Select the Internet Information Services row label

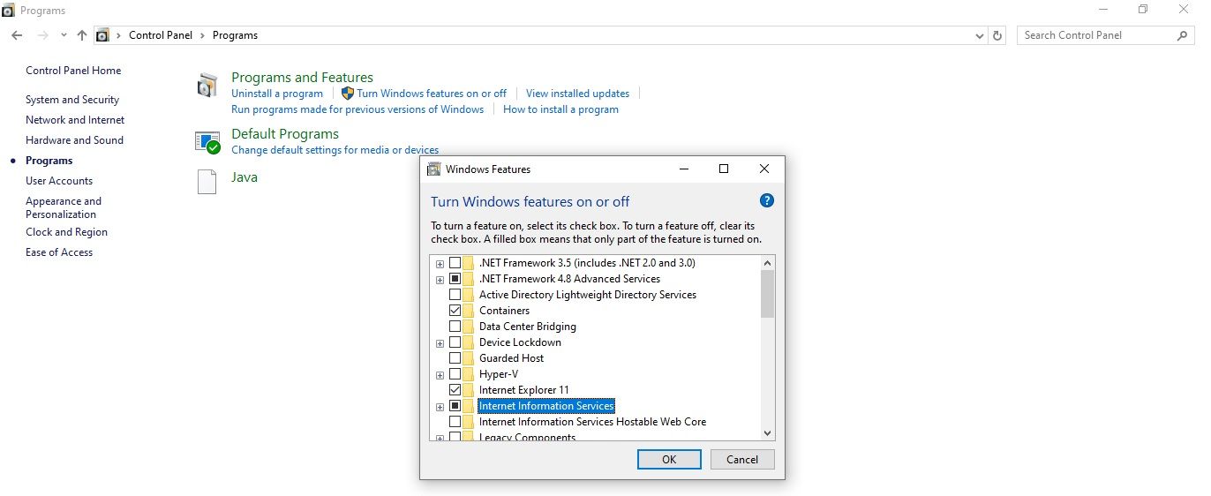(x=545, y=406)
